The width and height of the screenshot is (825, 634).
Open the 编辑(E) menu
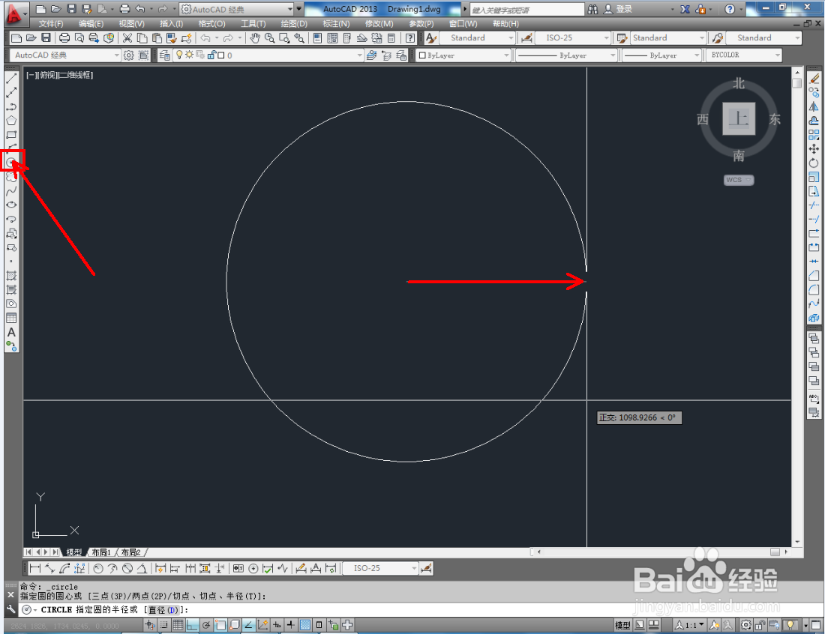pos(91,24)
